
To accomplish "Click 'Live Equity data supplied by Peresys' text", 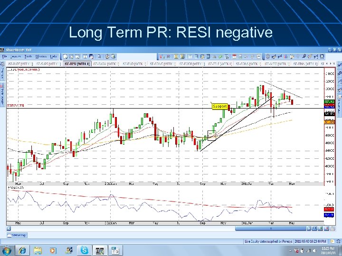I will pos(268,241).
